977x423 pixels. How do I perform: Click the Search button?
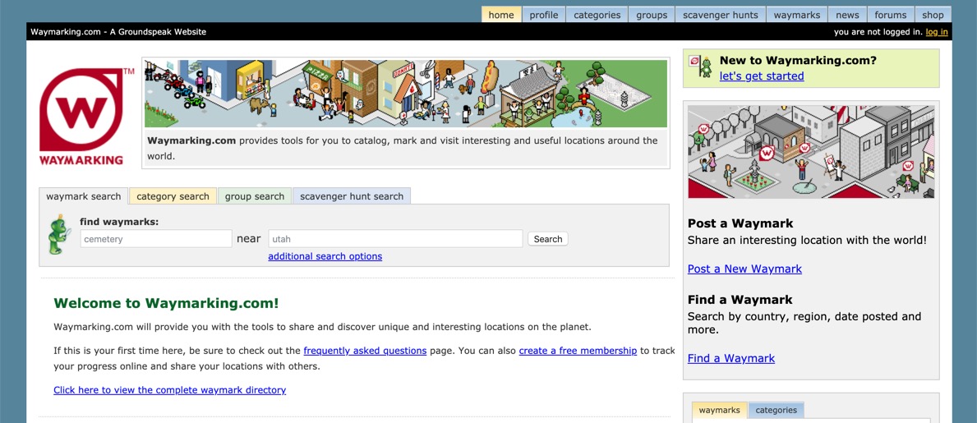(x=548, y=238)
